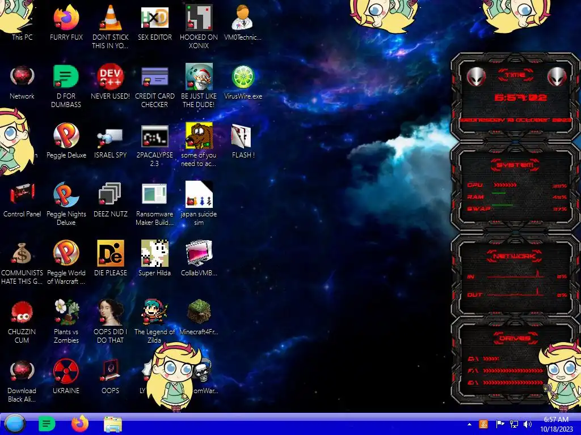Select the CREDIT CARD CHECKER icon
This screenshot has height=435, width=581.
154,86
